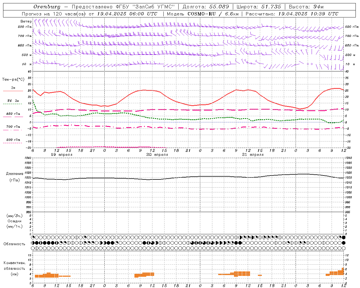This screenshot has width=360, height=288.
Task: Click the solid red line sample under "2м" legend
Action: pos(13,91)
